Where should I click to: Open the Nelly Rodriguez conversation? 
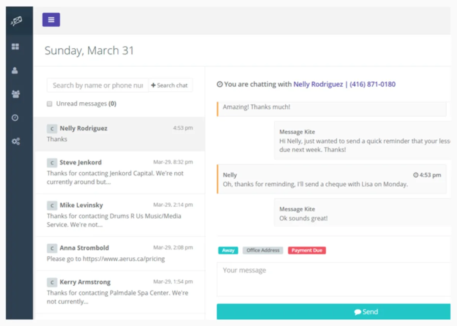pos(120,134)
